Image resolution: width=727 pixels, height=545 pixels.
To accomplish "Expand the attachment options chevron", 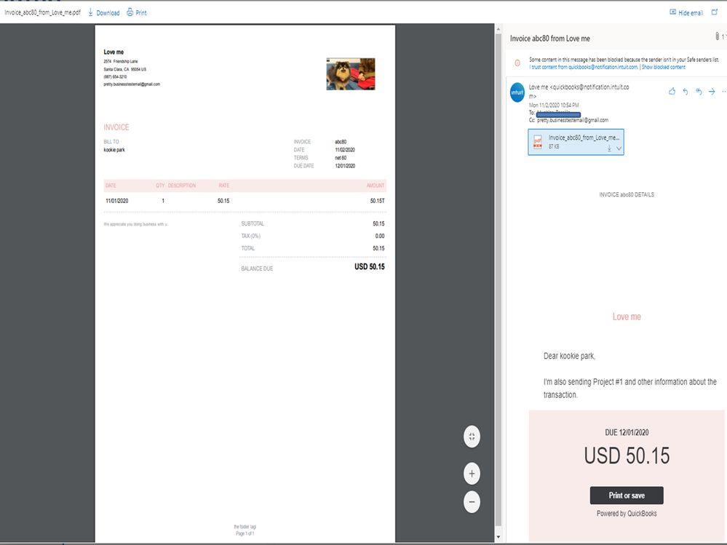I will (618, 146).
